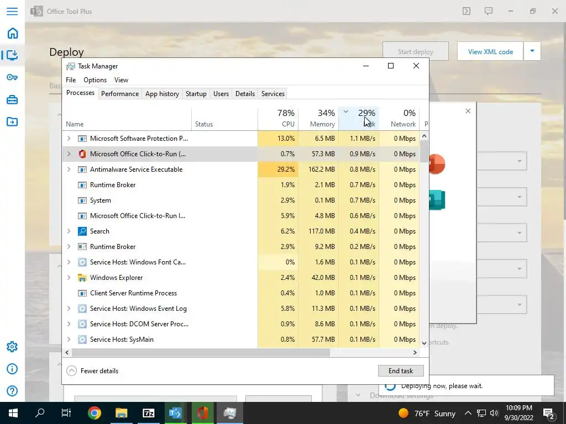Open the Deploy page icon in sidebar
The width and height of the screenshot is (566, 424).
click(12, 55)
